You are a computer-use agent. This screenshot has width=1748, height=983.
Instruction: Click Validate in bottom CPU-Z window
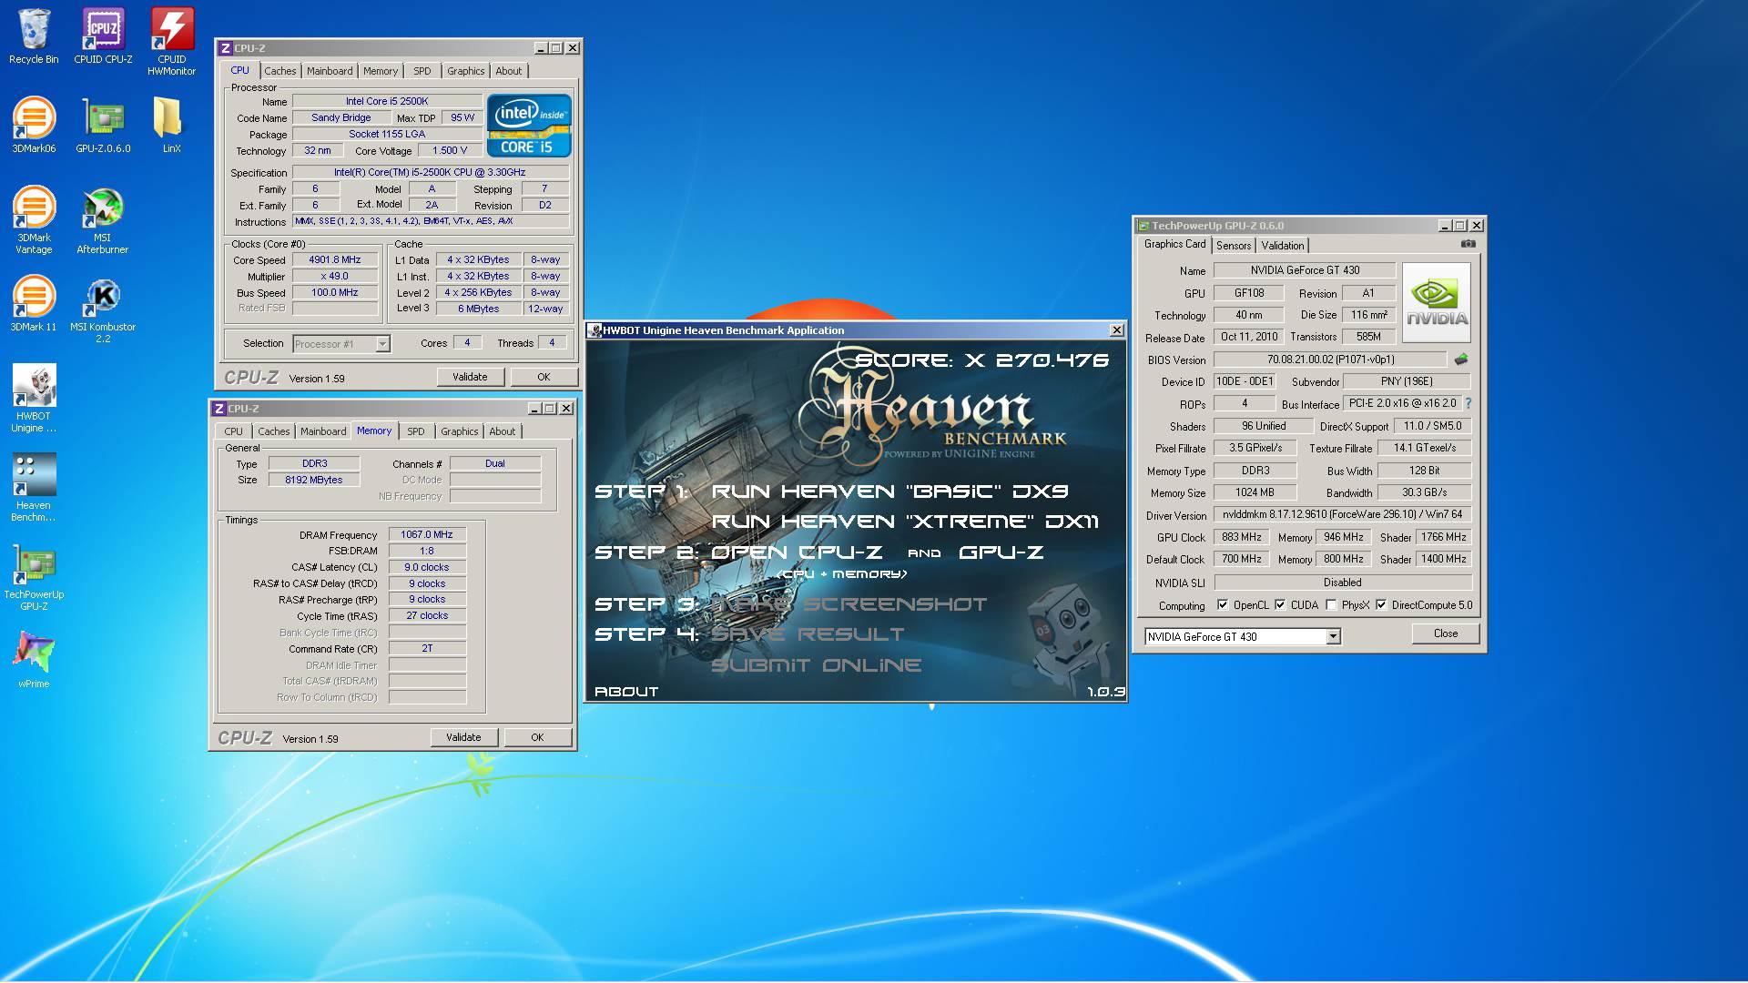coord(463,737)
